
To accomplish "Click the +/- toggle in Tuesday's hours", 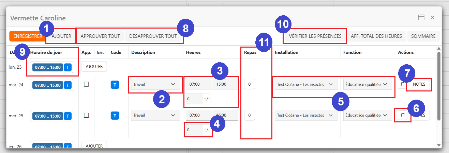I will 207,99.
